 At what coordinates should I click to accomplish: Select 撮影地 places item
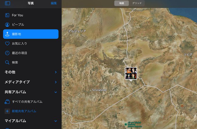click(x=31, y=34)
